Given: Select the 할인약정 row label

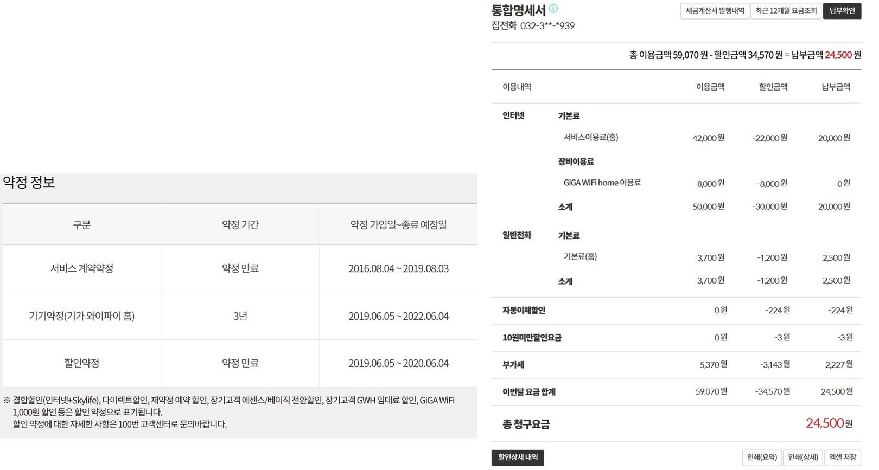Looking at the screenshot, I should click(x=82, y=363).
